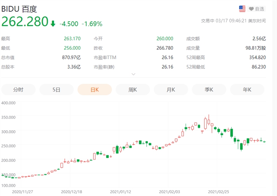The width and height of the screenshot is (277, 196).
Task: Click the current price 262.280
Action: pyautogui.click(x=25, y=21)
